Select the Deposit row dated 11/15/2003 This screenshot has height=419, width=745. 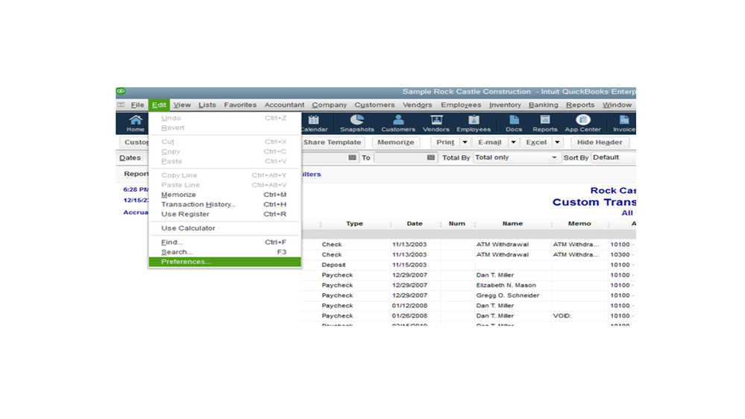pyautogui.click(x=468, y=265)
